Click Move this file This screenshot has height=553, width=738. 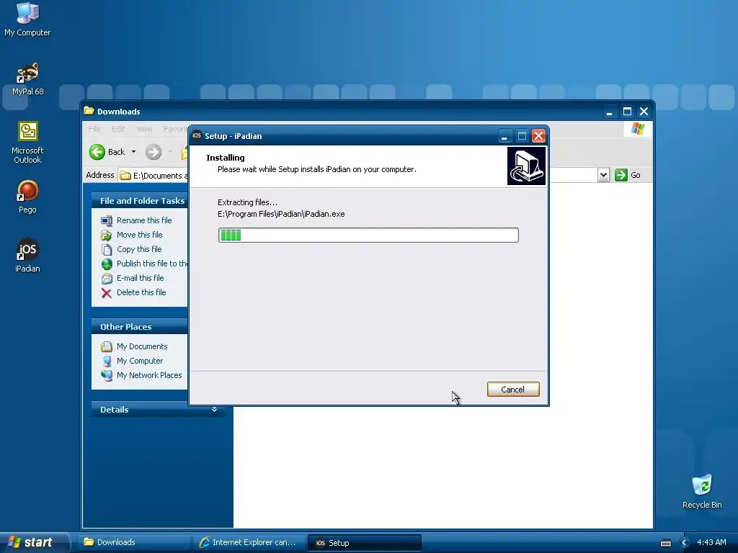coord(139,235)
